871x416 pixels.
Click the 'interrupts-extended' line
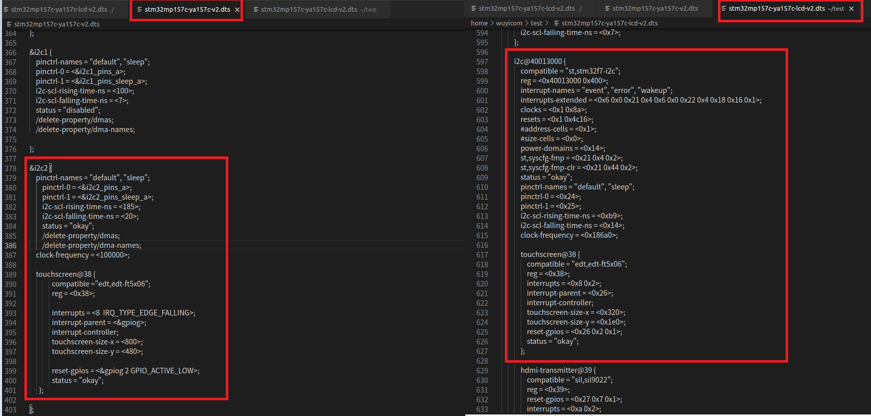pyautogui.click(x=641, y=100)
